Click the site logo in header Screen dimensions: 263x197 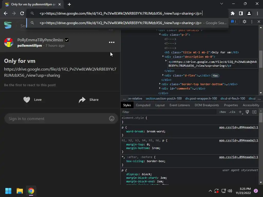8,25
